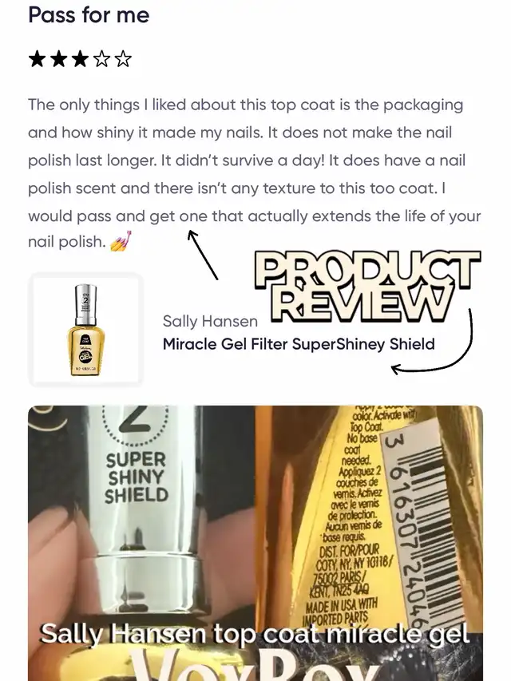Image resolution: width=511 pixels, height=681 pixels.
Task: Click the 'Pass for me' review title
Action: click(x=89, y=14)
